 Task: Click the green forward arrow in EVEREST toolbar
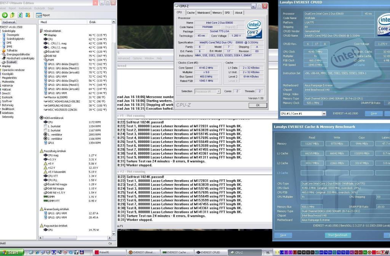tap(5, 15)
